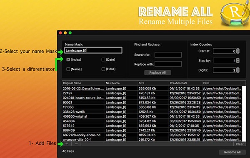
Task: Click the Start at value field
Action: click(x=225, y=51)
